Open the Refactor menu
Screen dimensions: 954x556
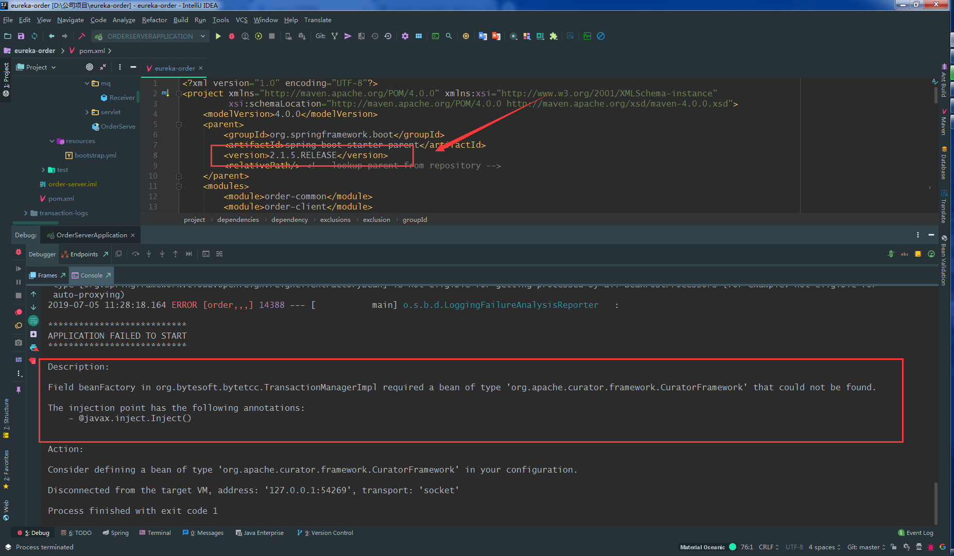154,20
